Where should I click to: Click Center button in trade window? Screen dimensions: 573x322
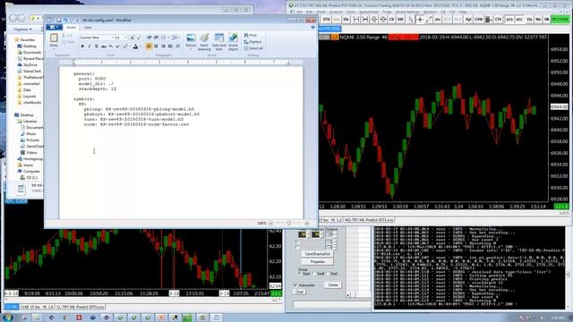pyautogui.click(x=332, y=284)
